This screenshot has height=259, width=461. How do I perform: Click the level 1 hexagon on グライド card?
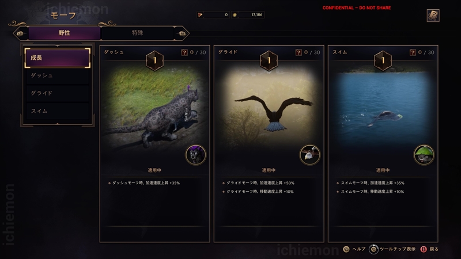point(269,60)
